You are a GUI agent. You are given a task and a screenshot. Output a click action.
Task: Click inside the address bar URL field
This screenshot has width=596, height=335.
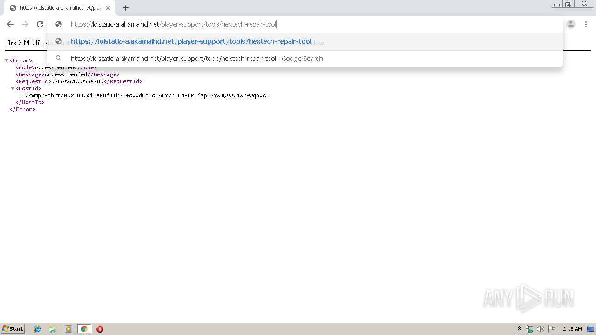tap(305, 24)
